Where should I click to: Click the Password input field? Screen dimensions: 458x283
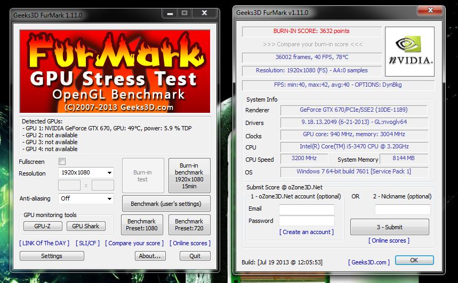click(x=307, y=221)
